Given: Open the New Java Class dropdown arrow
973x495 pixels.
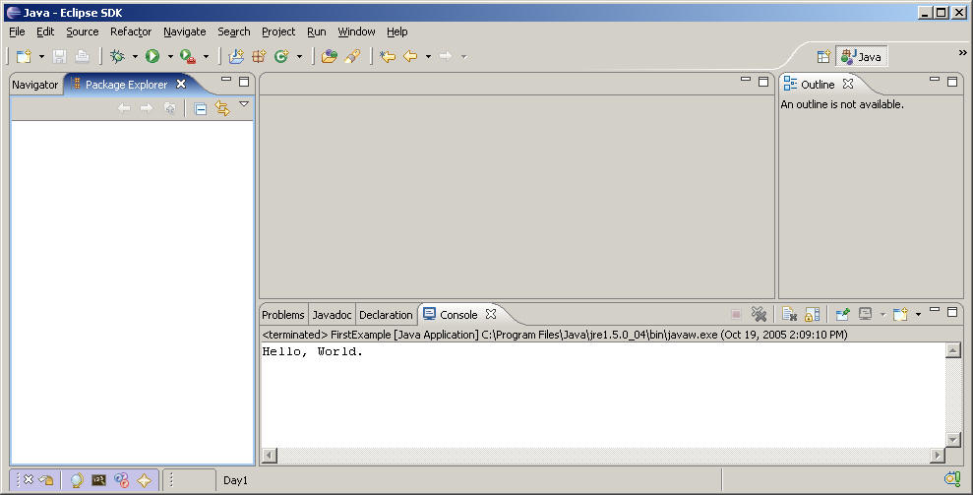Looking at the screenshot, I should pyautogui.click(x=299, y=56).
